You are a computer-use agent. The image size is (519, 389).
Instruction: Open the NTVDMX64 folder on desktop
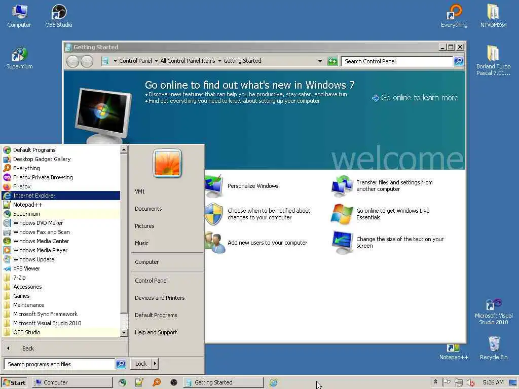coord(494,16)
